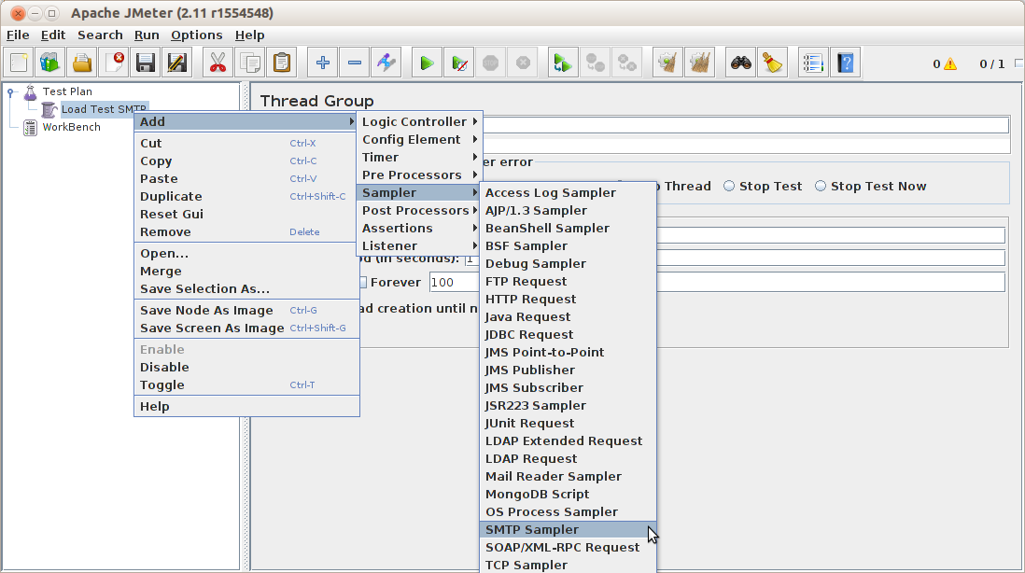
Task: Click the Thread Group name field
Action: point(745,124)
